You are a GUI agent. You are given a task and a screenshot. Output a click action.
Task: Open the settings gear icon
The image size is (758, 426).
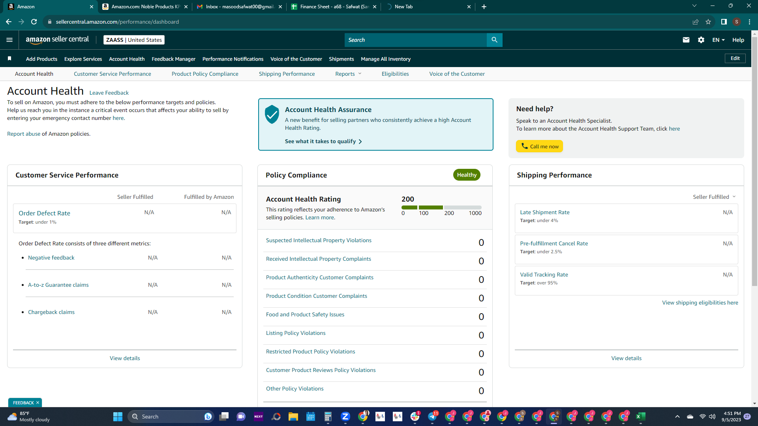click(701, 40)
